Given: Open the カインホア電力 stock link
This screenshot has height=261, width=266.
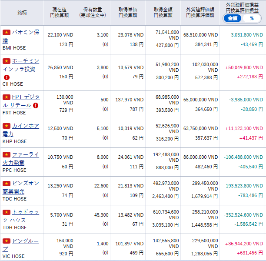Looking at the screenshot, I should coord(25,126).
